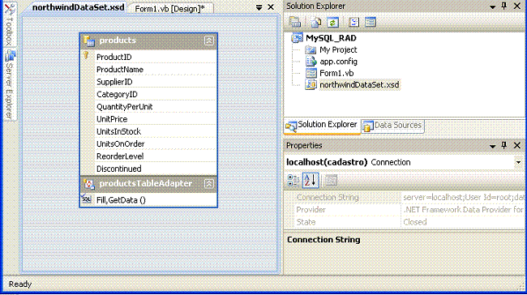The image size is (527, 295).
Task: Click the View Code icon in Solution Explorer
Action: point(353,22)
